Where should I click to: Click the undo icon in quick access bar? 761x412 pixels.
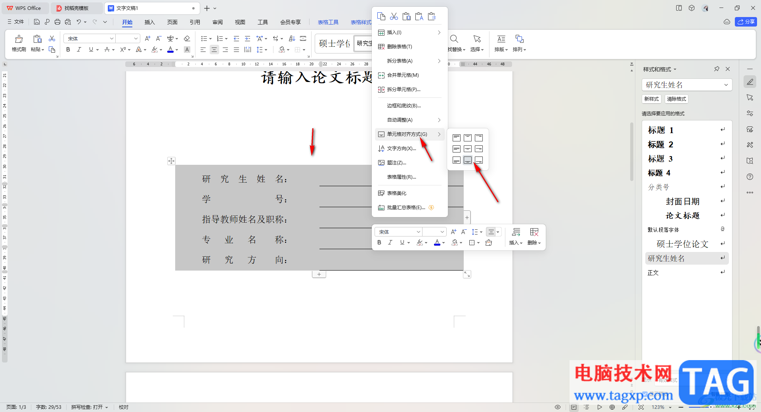[79, 22]
